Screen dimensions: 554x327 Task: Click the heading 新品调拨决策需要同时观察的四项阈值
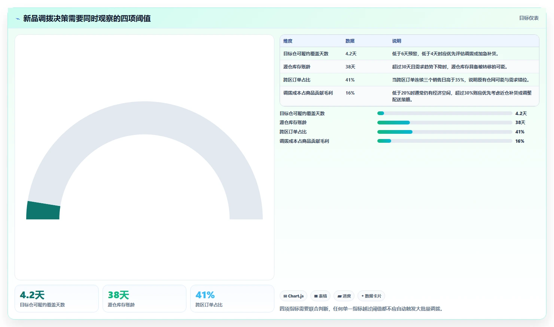coord(87,18)
